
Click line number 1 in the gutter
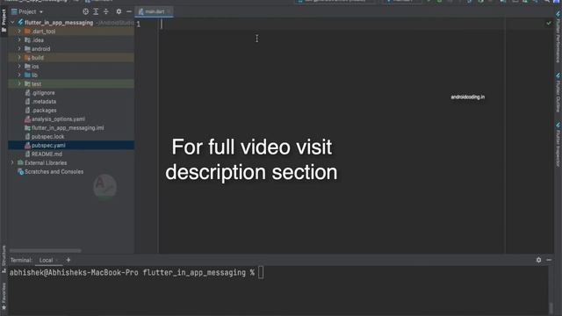pyautogui.click(x=139, y=25)
